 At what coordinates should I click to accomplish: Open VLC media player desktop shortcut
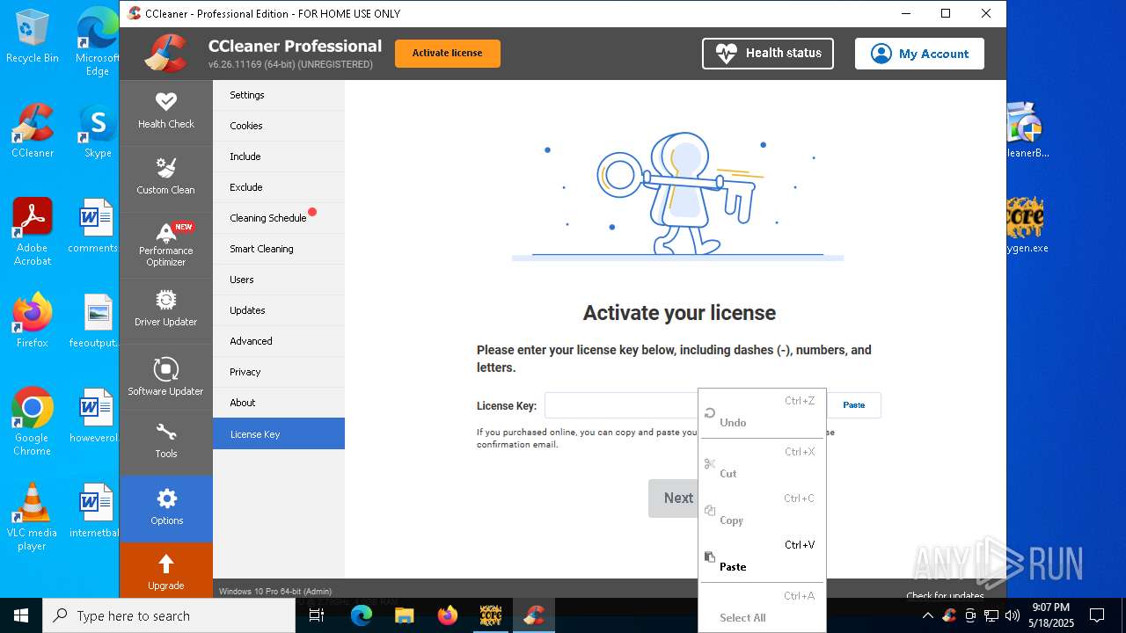(33, 517)
